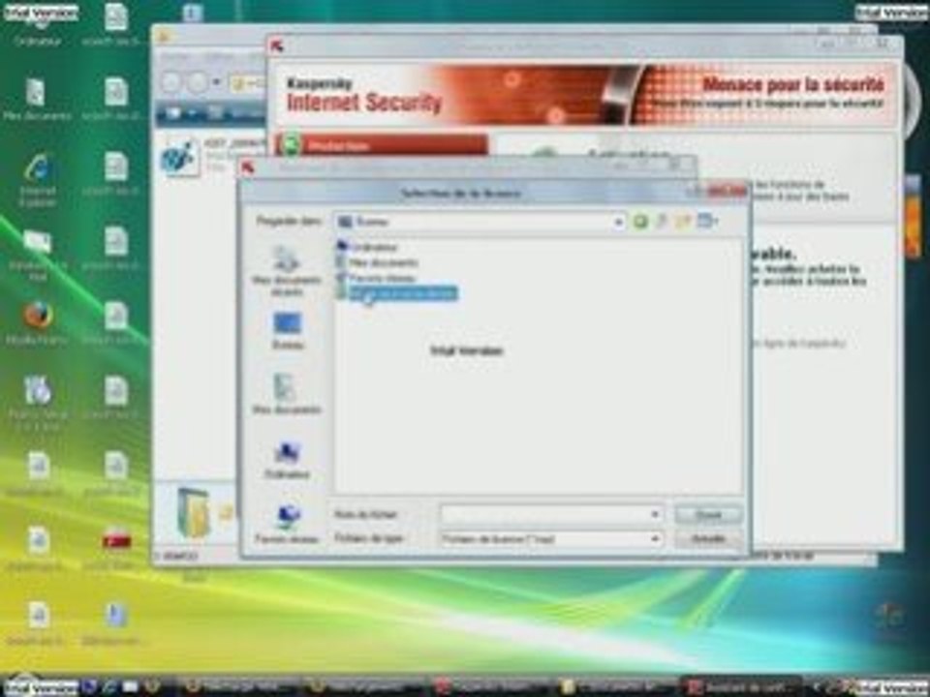Expand the Regarder dans folder dropdown

618,222
